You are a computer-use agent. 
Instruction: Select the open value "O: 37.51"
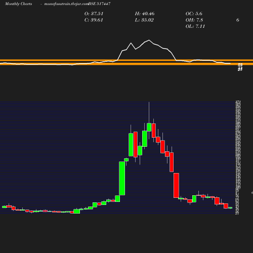tap(94, 14)
